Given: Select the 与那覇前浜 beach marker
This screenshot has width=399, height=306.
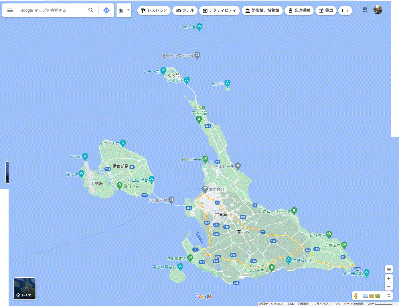Looking at the screenshot, I should click(190, 258).
